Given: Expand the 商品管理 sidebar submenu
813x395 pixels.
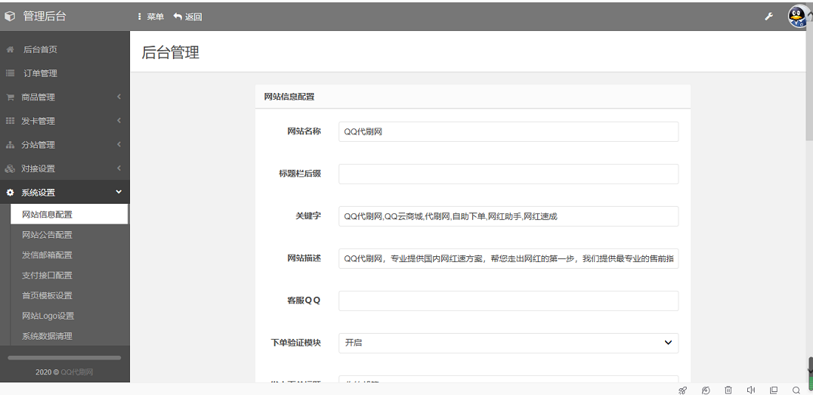Looking at the screenshot, I should coord(64,97).
